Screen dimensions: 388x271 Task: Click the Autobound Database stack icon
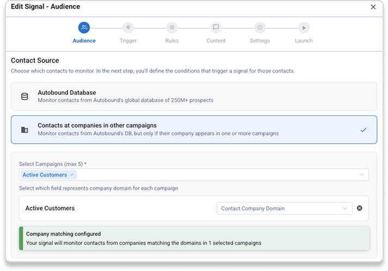tap(24, 96)
